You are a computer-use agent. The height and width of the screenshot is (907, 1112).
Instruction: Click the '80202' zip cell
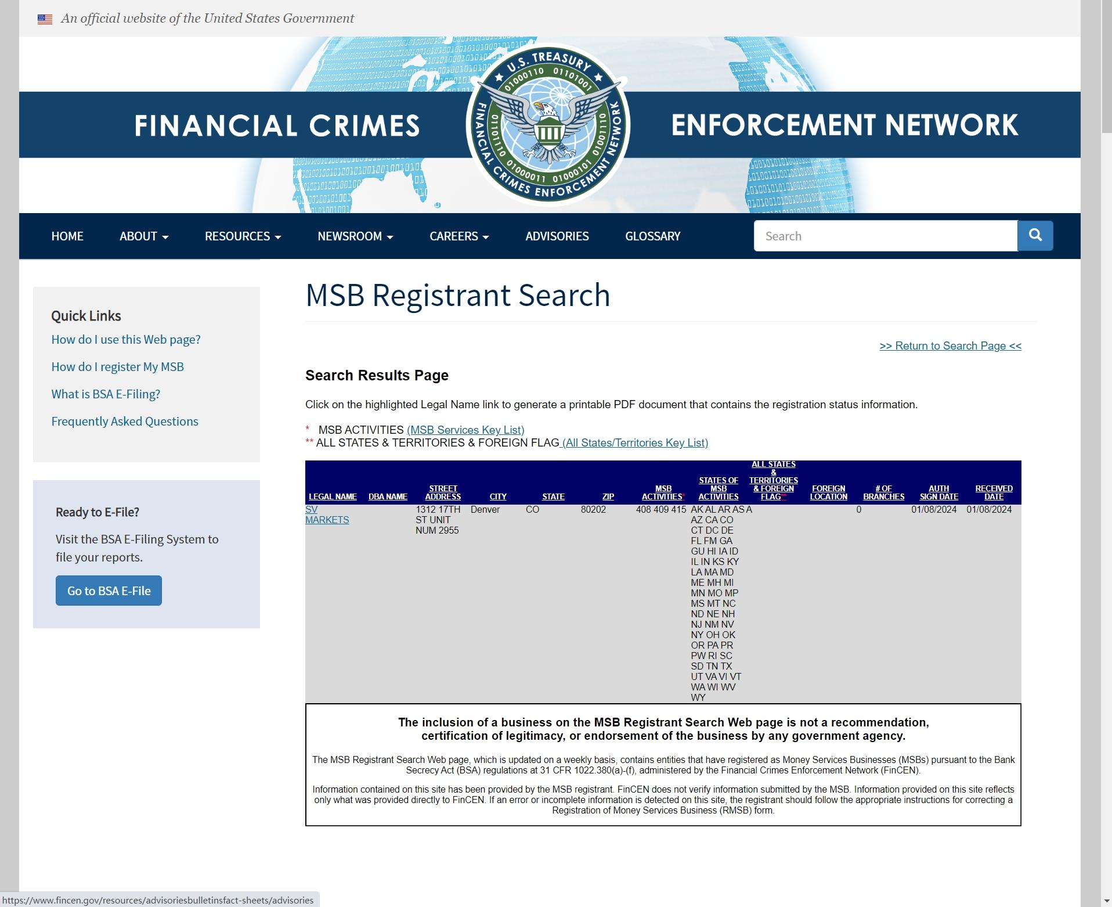pos(593,509)
